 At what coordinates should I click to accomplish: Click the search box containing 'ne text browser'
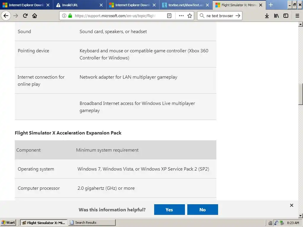pyautogui.click(x=220, y=16)
